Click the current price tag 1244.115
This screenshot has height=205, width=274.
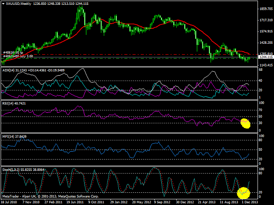(266, 57)
